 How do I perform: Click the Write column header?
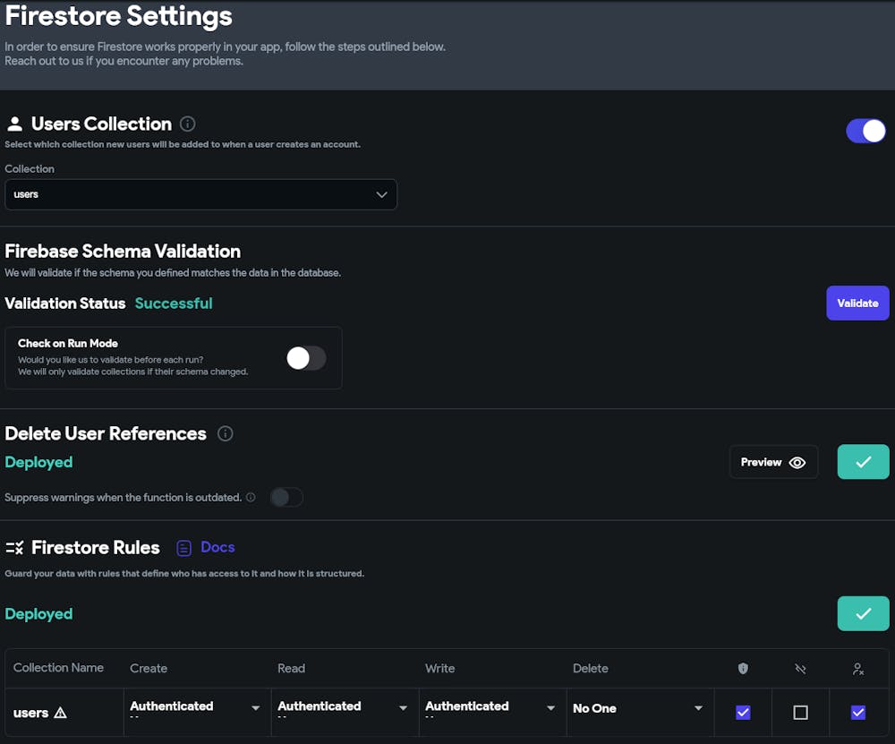(439, 668)
